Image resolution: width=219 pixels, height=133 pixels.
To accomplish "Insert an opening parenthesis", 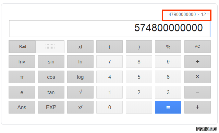I will [110, 47].
